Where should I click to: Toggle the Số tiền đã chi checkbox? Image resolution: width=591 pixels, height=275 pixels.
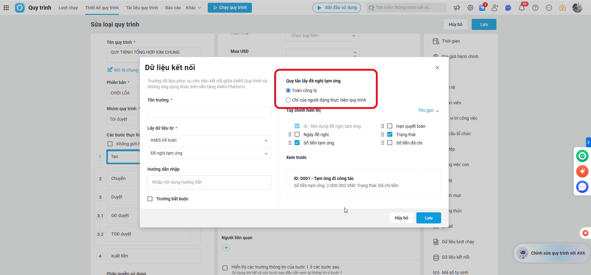click(x=390, y=143)
